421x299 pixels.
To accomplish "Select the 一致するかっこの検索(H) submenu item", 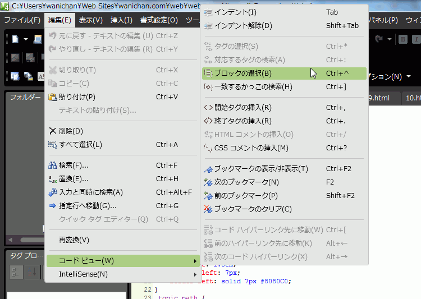I will pos(284,87).
